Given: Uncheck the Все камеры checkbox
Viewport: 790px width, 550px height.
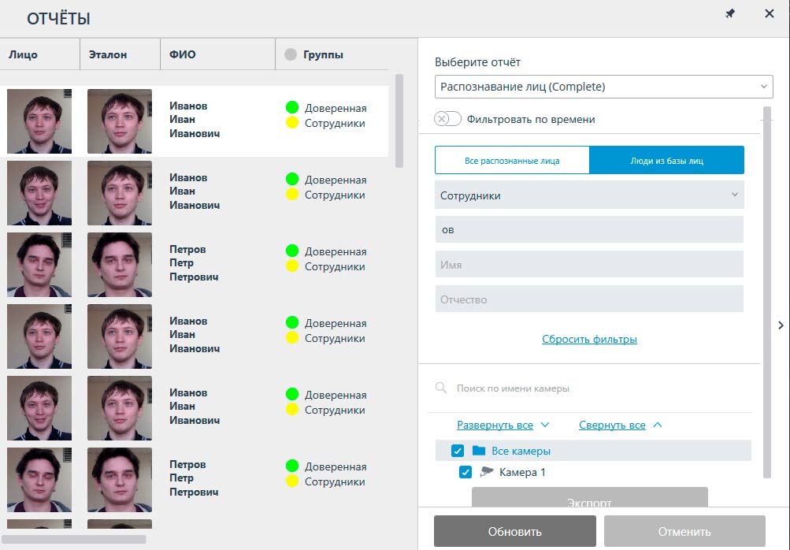Looking at the screenshot, I should click(x=458, y=452).
